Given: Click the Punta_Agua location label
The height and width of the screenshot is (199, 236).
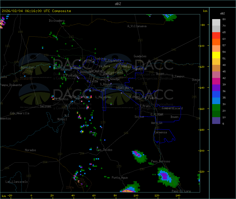Looking at the screenshot, I should click(120, 178).
